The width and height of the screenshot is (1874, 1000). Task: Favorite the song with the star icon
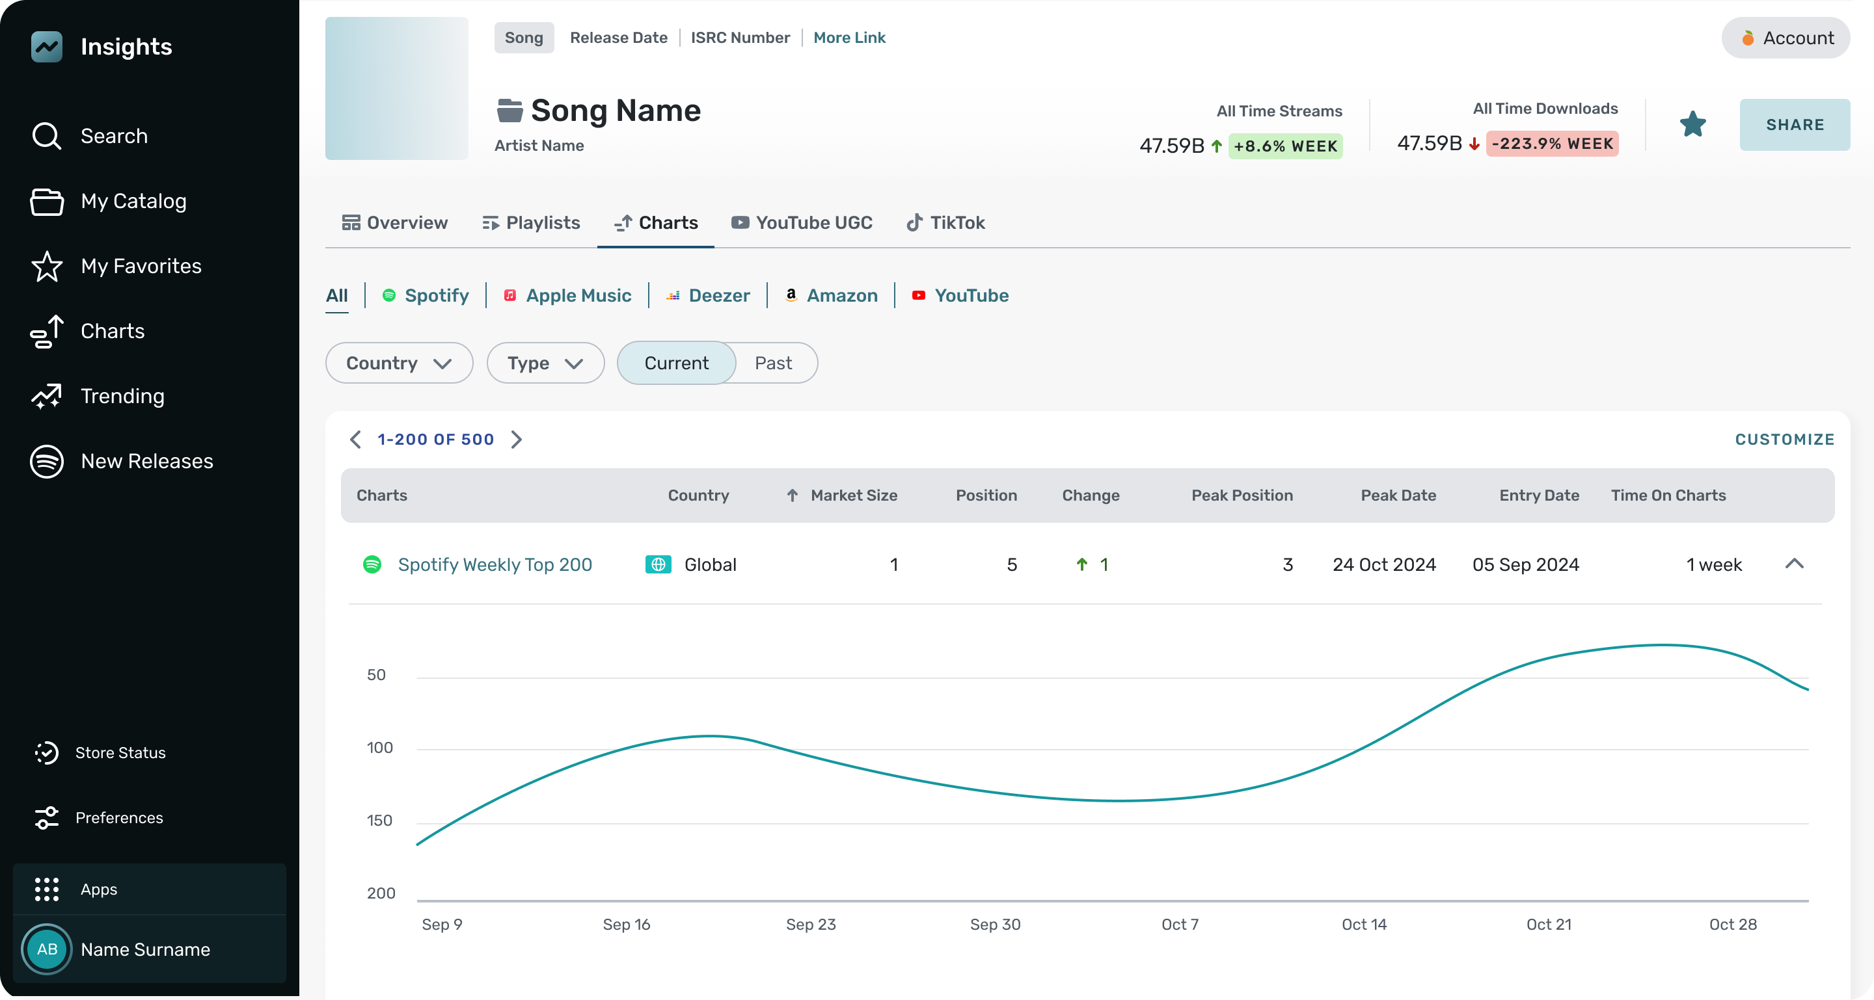click(1692, 124)
